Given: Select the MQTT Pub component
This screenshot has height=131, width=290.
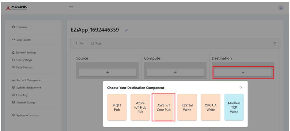Looking at the screenshot, I should pos(117,107).
